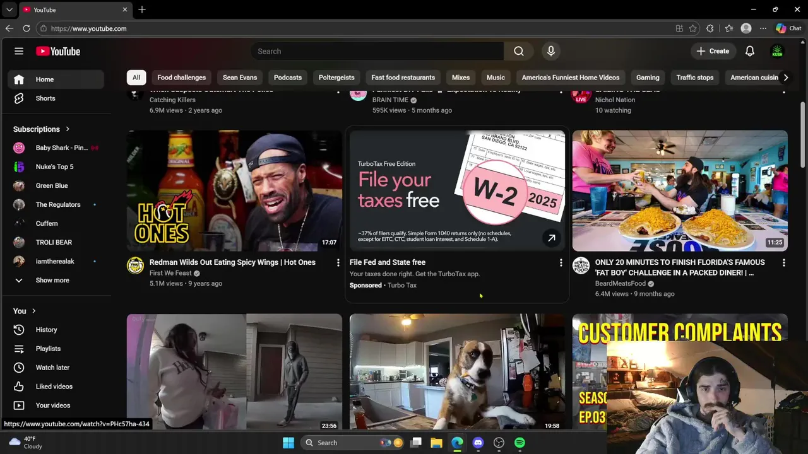The image size is (808, 454).
Task: Select the Mixes chip
Action: tap(461, 78)
